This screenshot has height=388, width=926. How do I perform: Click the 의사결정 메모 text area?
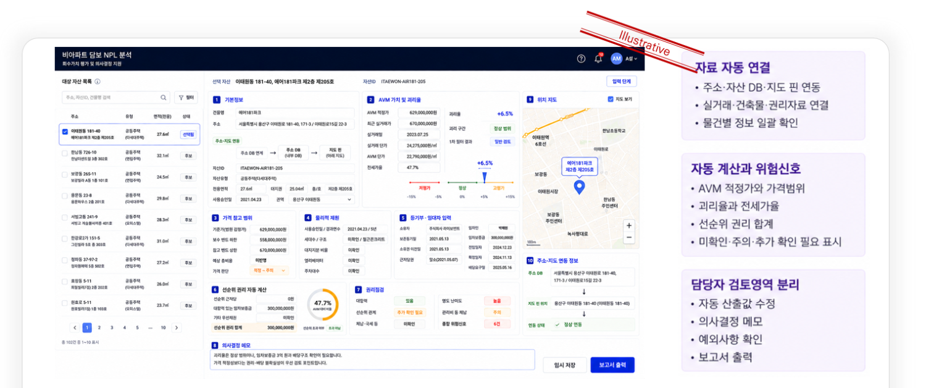372,360
